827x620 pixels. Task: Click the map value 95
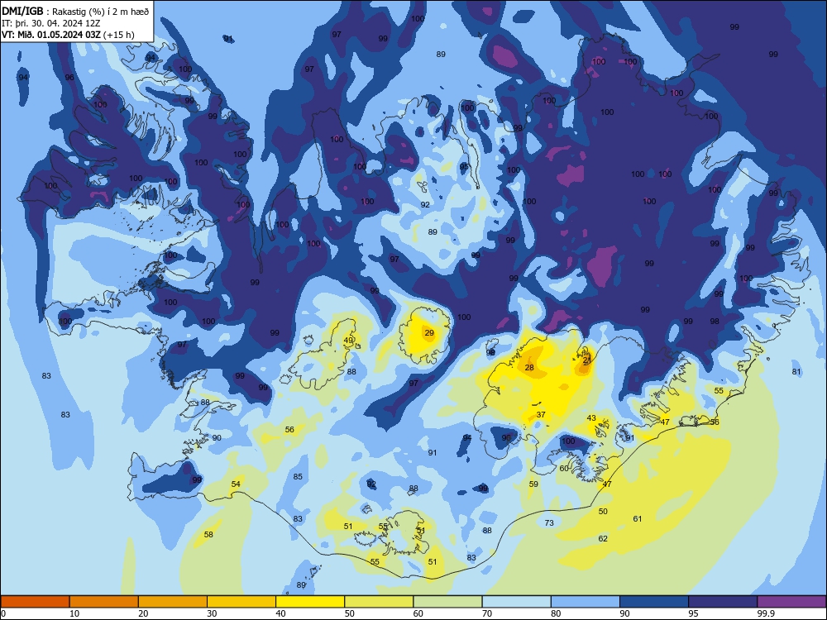coord(464,167)
